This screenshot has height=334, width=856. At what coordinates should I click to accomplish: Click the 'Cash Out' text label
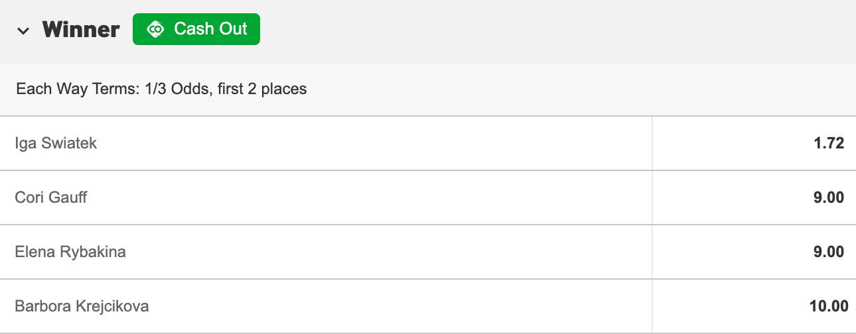click(210, 29)
